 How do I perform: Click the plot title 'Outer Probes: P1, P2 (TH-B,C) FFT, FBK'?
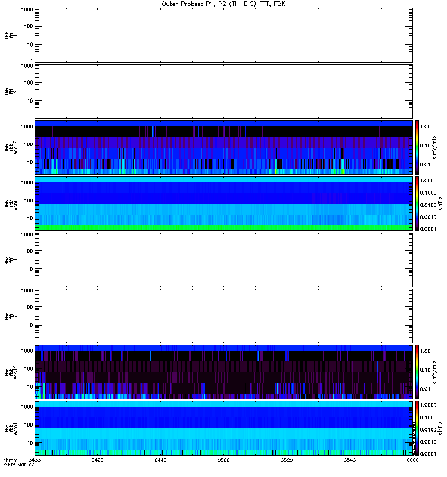click(x=223, y=4)
